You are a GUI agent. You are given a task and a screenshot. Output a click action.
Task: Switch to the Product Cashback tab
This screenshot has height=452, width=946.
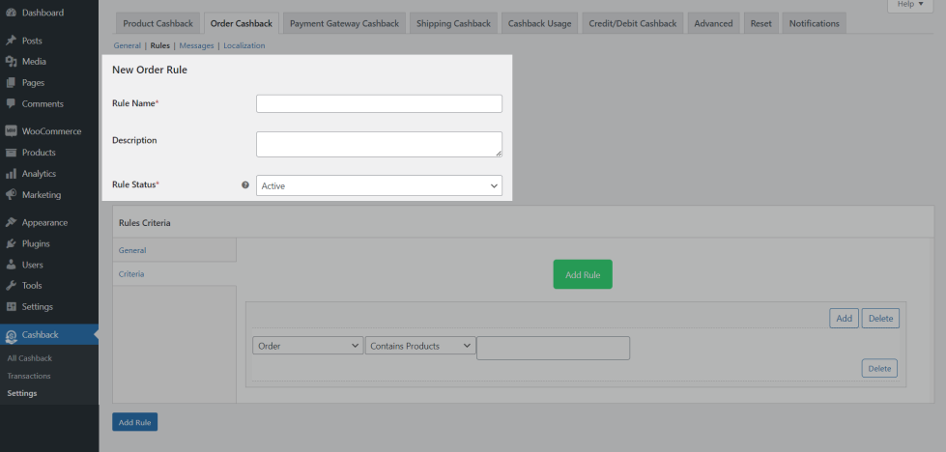point(158,23)
